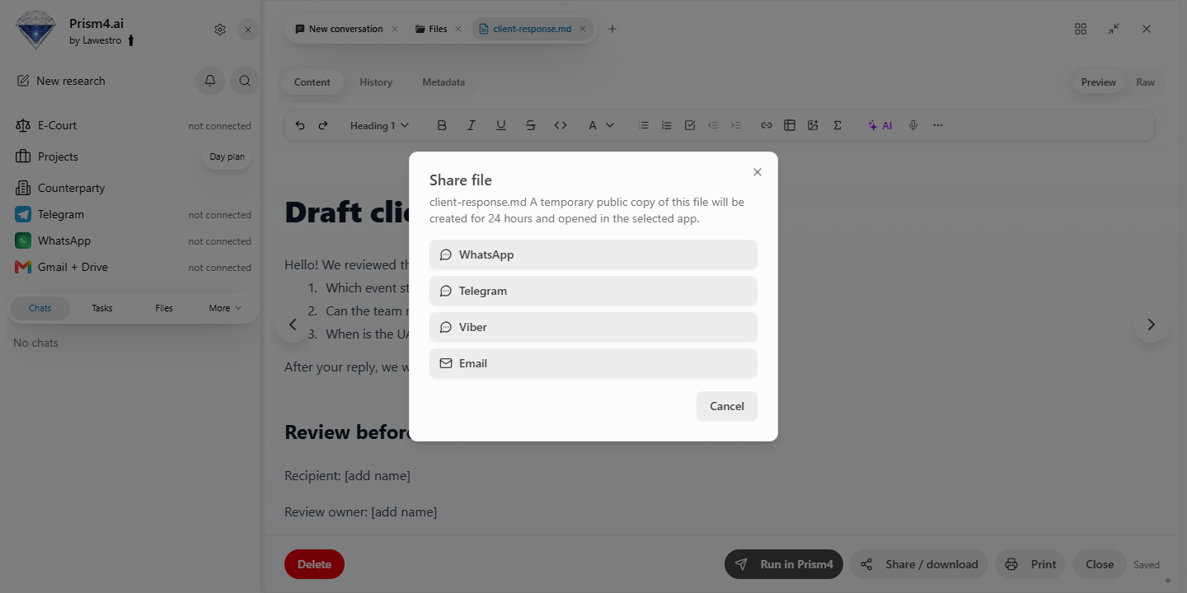Toggle bold formatting
The image size is (1187, 593).
tap(442, 125)
